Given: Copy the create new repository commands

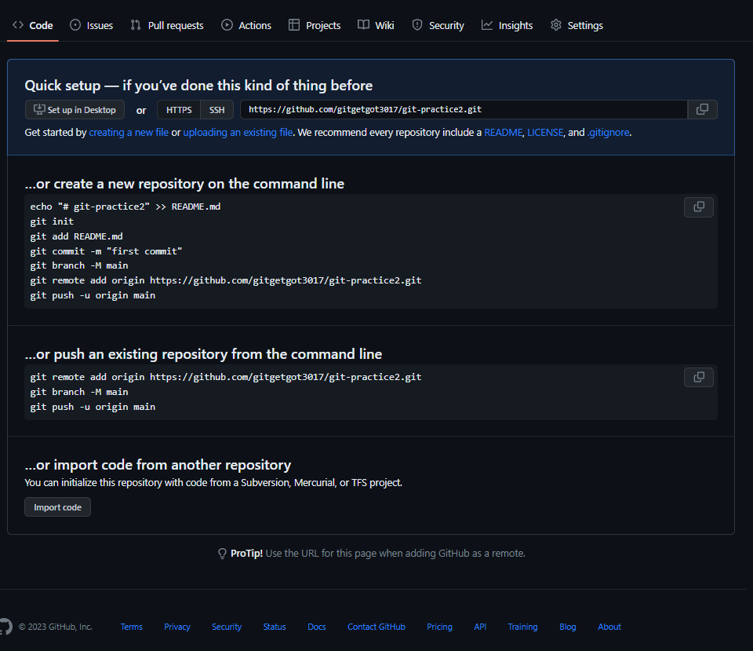Looking at the screenshot, I should click(x=699, y=207).
